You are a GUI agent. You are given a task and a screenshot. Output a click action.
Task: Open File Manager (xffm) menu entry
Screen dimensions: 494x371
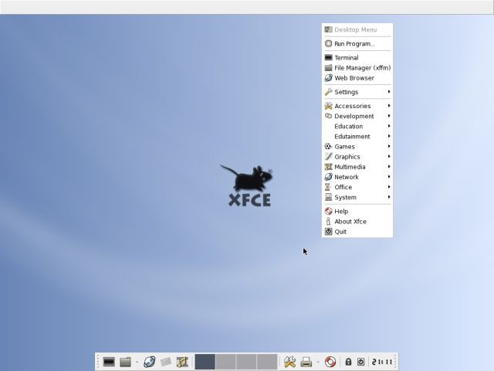pos(357,67)
